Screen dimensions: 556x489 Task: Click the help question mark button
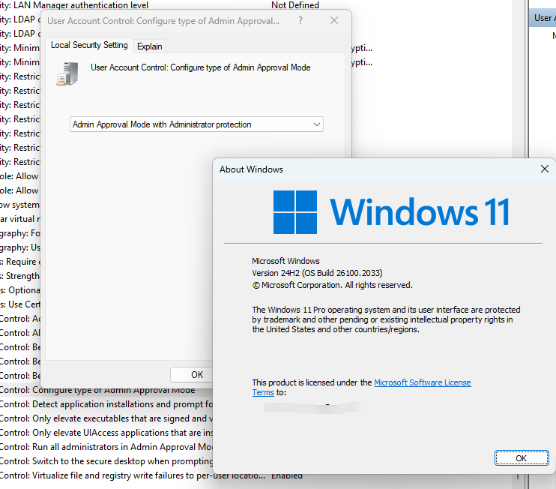[x=300, y=20]
